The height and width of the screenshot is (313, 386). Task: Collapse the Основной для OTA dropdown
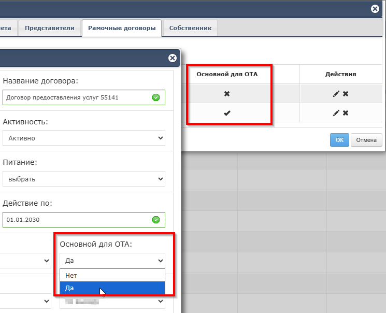[112, 261]
